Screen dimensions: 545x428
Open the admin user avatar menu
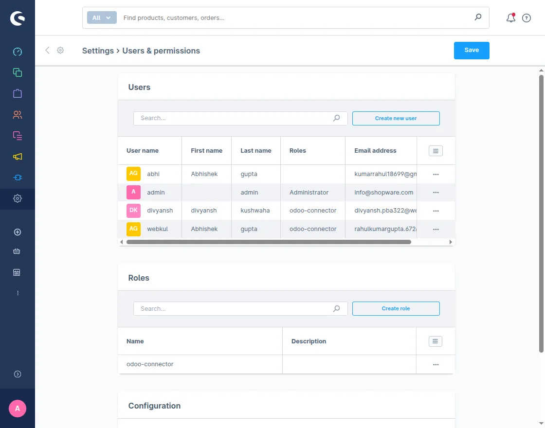coord(18,409)
